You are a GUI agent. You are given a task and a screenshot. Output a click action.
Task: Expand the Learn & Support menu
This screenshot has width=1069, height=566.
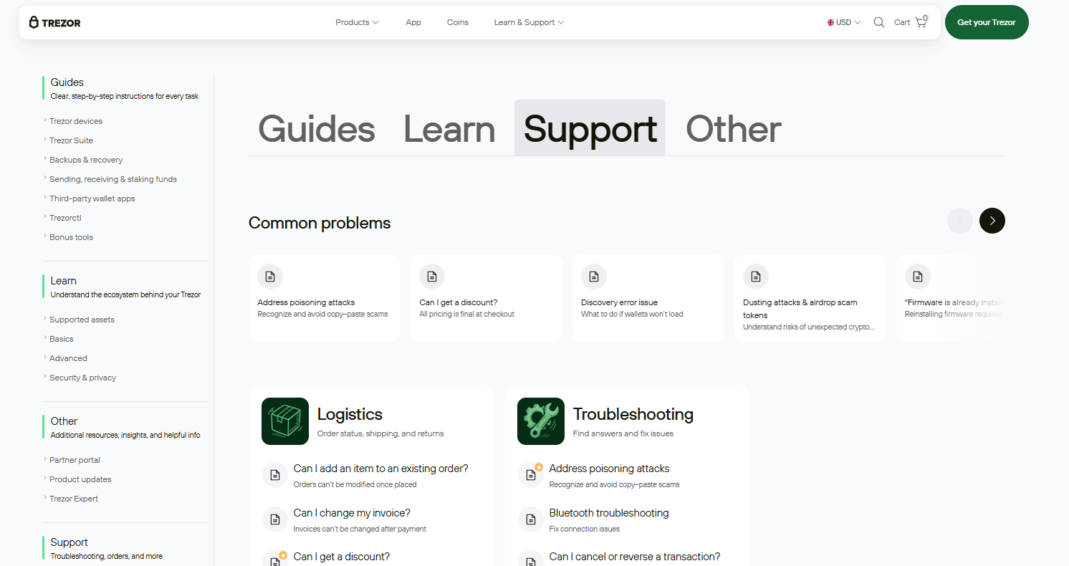click(529, 22)
